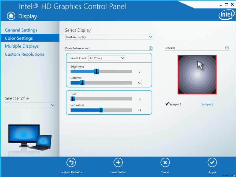The height and width of the screenshot is (177, 236).
Task: Click the Display heading text
Action: coord(28,16)
